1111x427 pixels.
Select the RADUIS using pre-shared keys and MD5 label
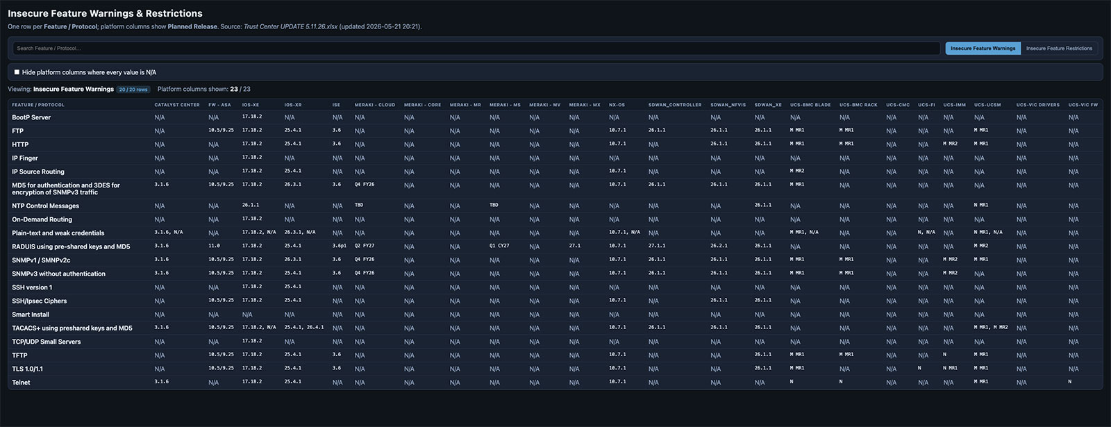click(71, 246)
